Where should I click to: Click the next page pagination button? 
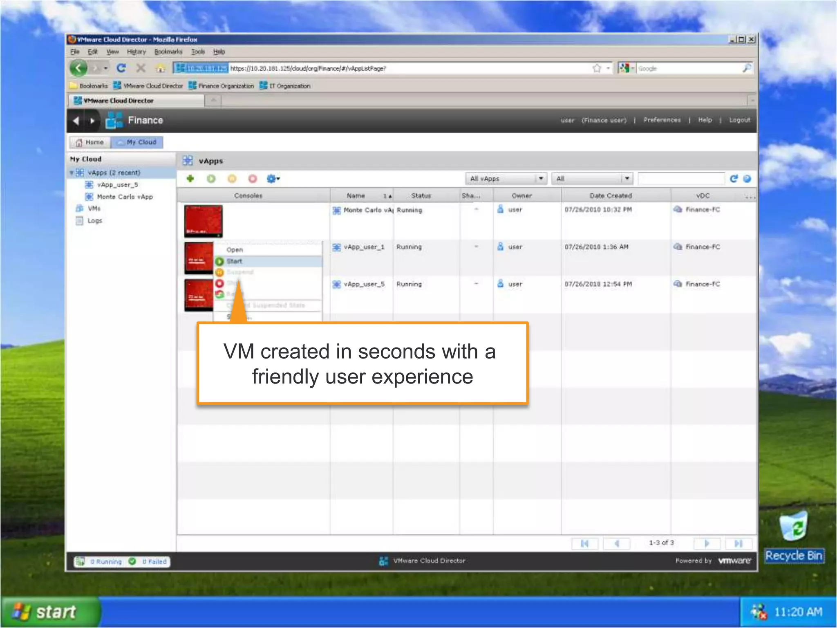pyautogui.click(x=707, y=543)
